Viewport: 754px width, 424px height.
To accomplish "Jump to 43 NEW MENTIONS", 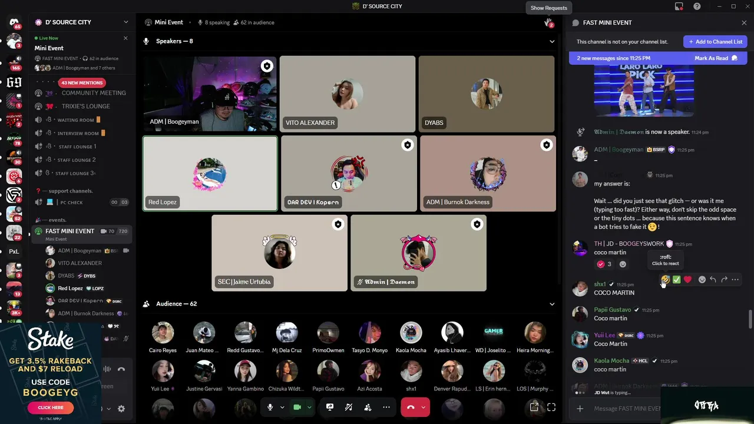I will [82, 83].
